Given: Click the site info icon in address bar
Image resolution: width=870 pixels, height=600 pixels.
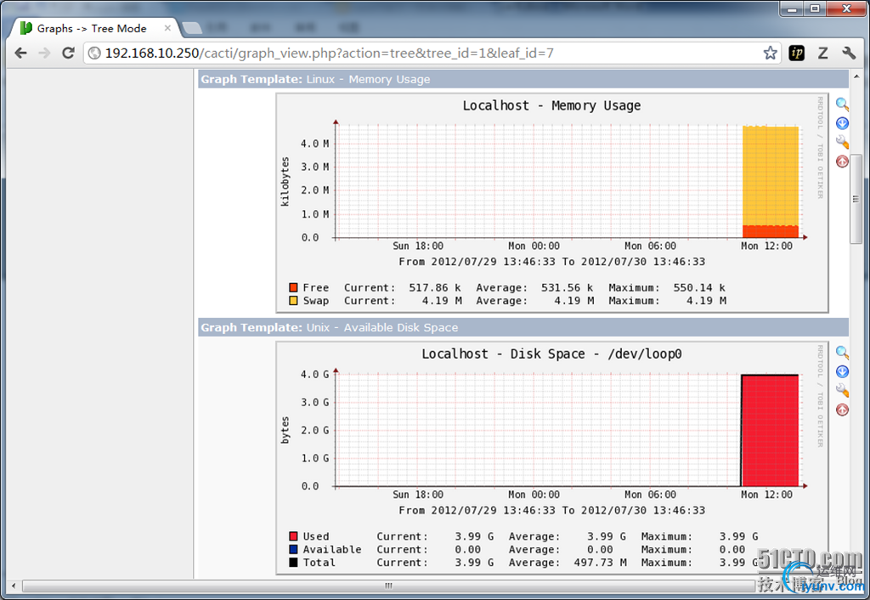Looking at the screenshot, I should 95,54.
